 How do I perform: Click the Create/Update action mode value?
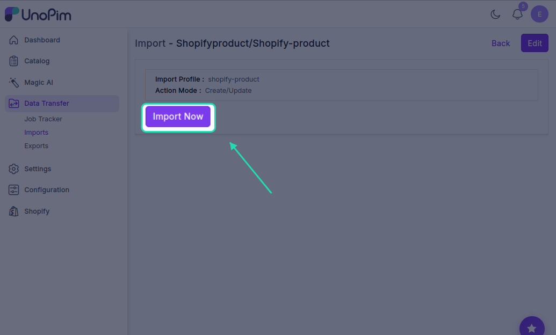[228, 90]
